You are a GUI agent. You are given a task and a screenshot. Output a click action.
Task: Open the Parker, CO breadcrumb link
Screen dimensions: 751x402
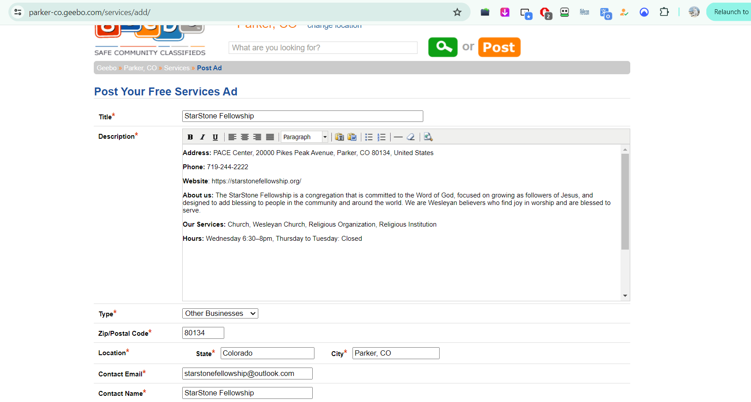pyautogui.click(x=140, y=68)
